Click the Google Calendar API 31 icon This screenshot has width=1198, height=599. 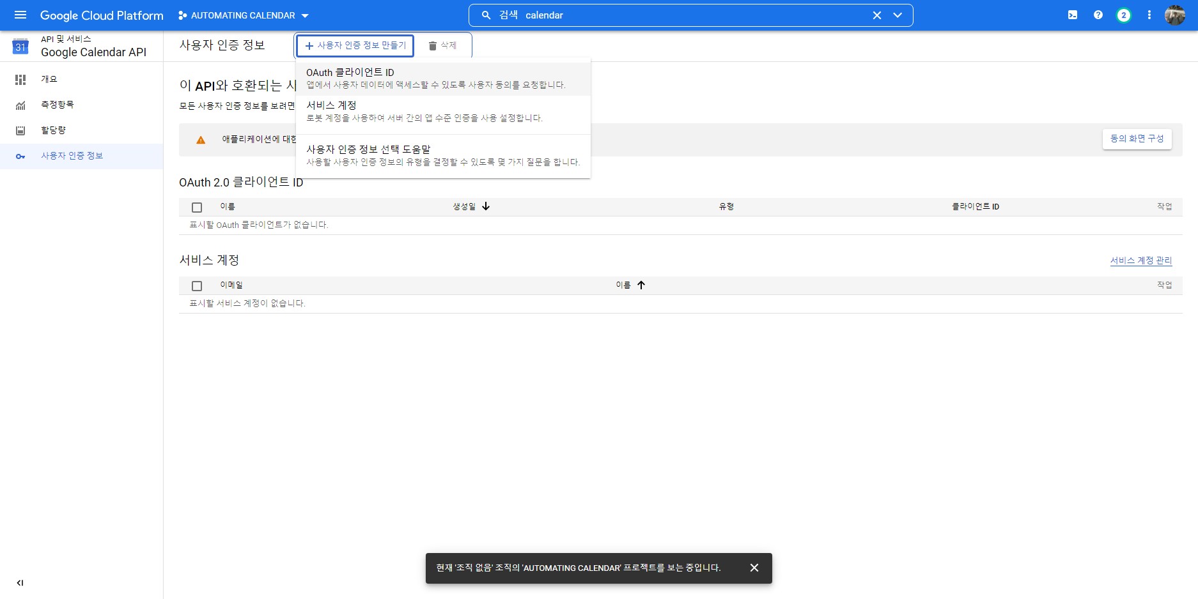click(x=20, y=46)
